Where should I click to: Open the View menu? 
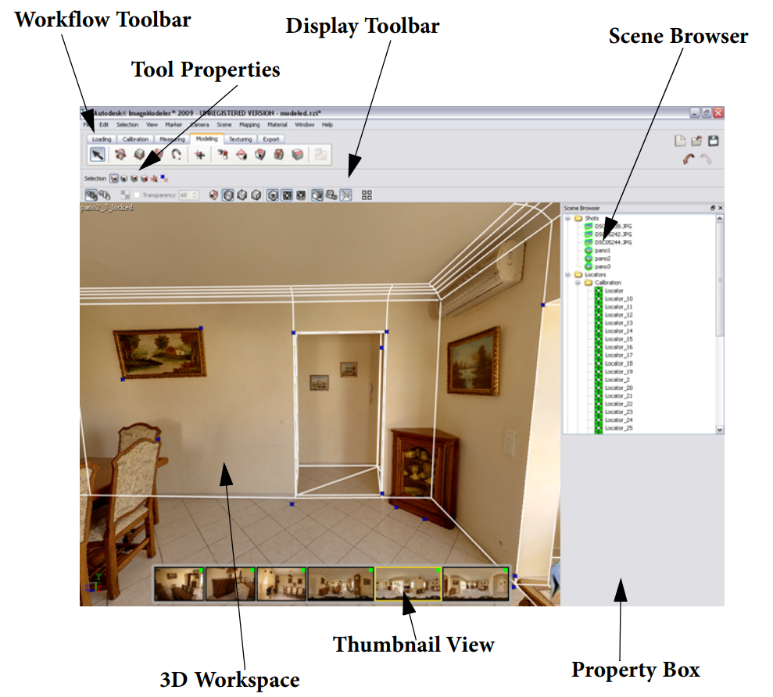point(152,125)
